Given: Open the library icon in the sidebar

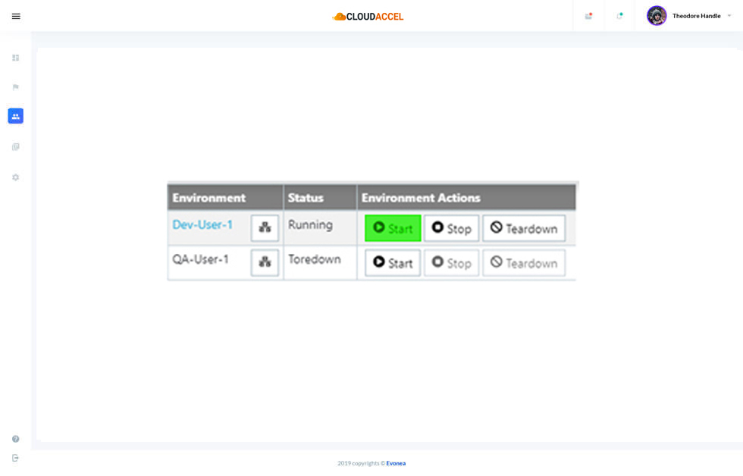Looking at the screenshot, I should (15, 147).
